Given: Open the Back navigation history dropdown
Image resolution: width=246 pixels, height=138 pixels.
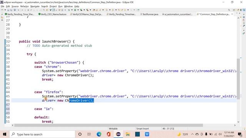Looking at the screenshot, I should 128,10.
